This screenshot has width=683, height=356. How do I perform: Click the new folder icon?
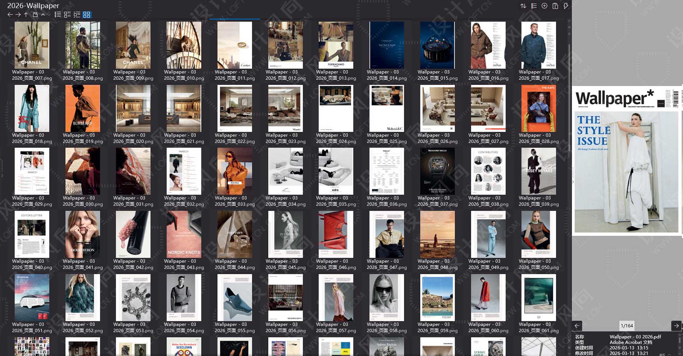[35, 15]
